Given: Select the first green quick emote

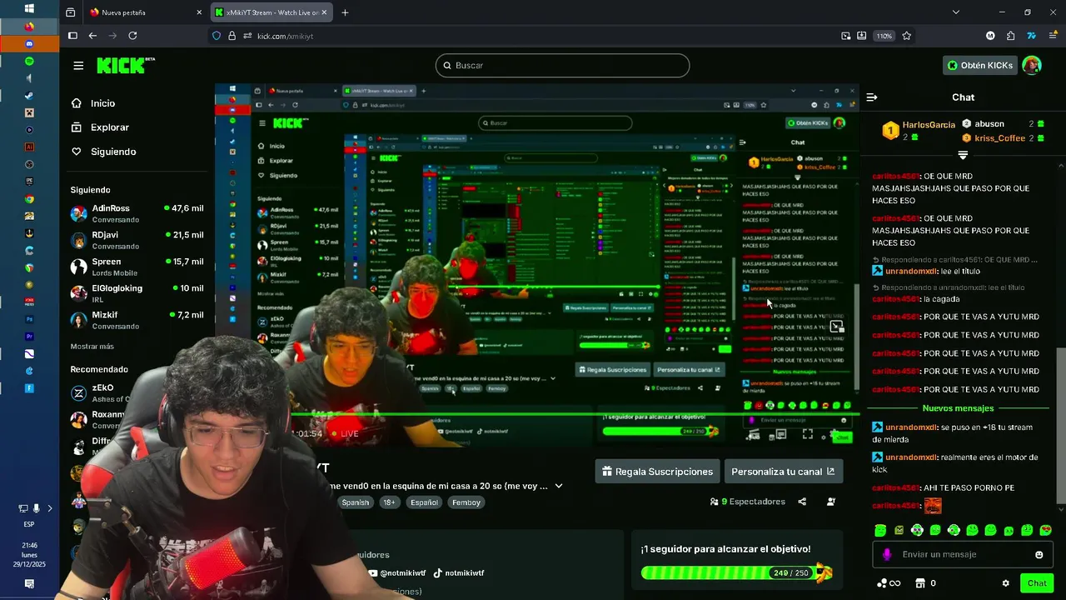Looking at the screenshot, I should [880, 531].
